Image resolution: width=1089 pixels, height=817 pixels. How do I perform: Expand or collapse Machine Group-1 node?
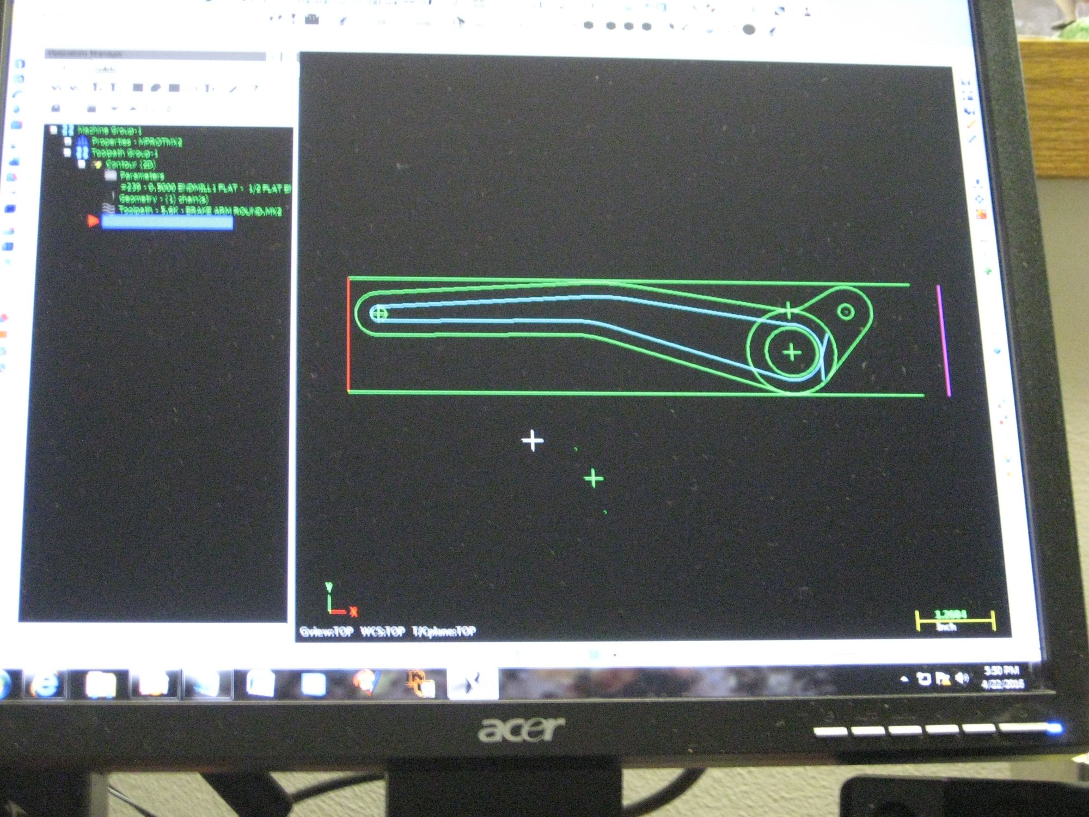point(53,130)
